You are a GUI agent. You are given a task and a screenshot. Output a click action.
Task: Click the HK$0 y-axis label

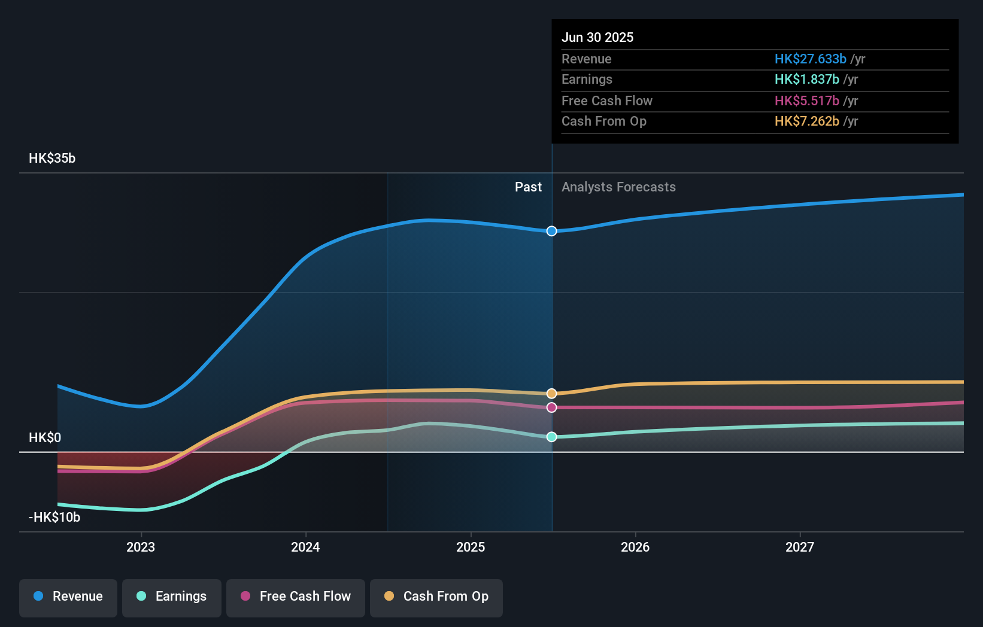coord(45,437)
